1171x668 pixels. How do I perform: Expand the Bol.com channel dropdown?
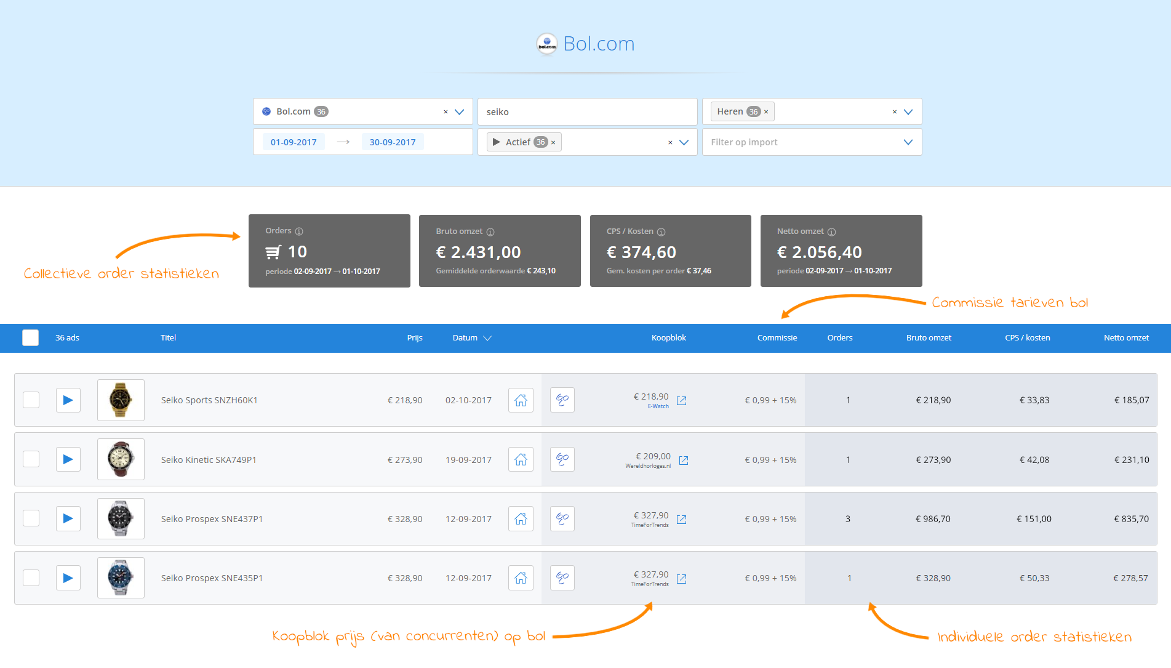click(459, 112)
